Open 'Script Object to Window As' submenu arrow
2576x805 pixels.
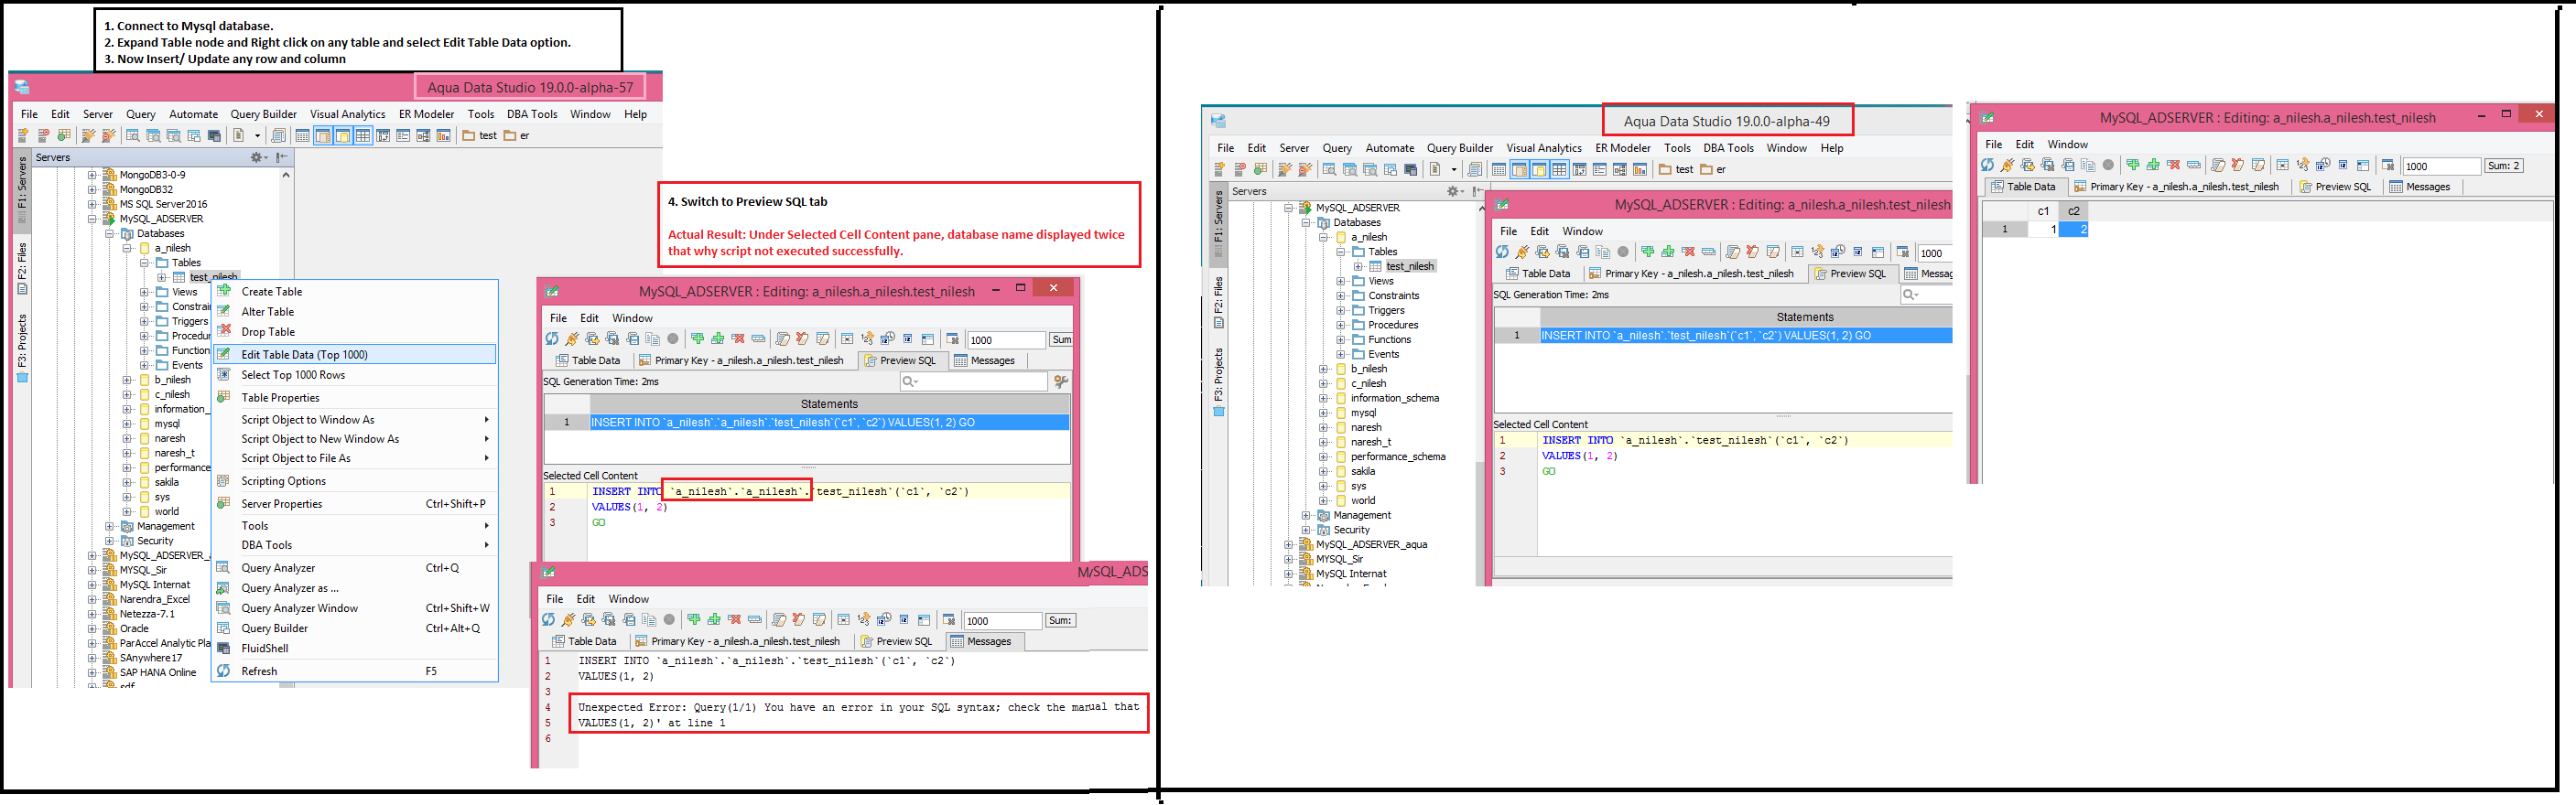(486, 421)
